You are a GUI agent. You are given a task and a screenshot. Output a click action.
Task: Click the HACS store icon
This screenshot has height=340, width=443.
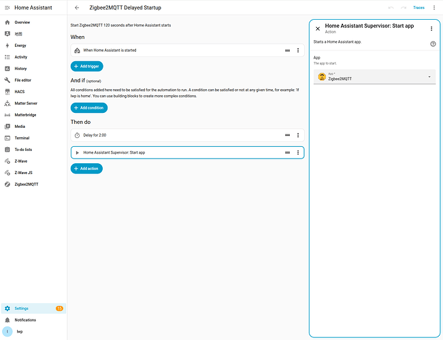7,92
